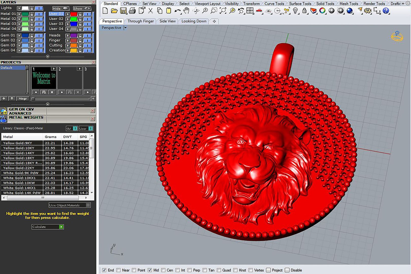Expand the Metal 01 layer arrow
This screenshot has width=411, height=274.
point(19,14)
